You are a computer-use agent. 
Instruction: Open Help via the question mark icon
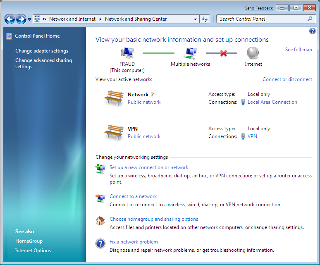[x=312, y=31]
